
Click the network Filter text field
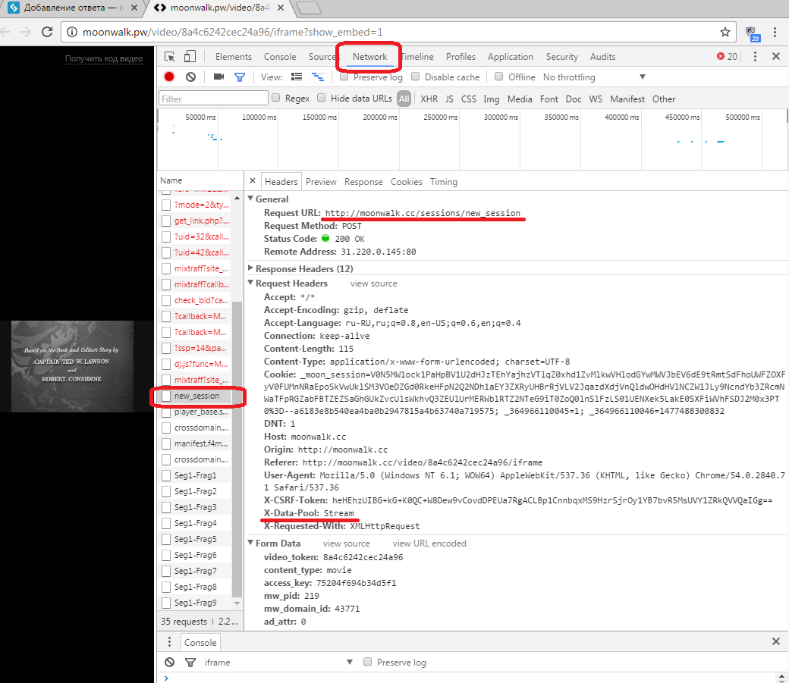(x=213, y=99)
